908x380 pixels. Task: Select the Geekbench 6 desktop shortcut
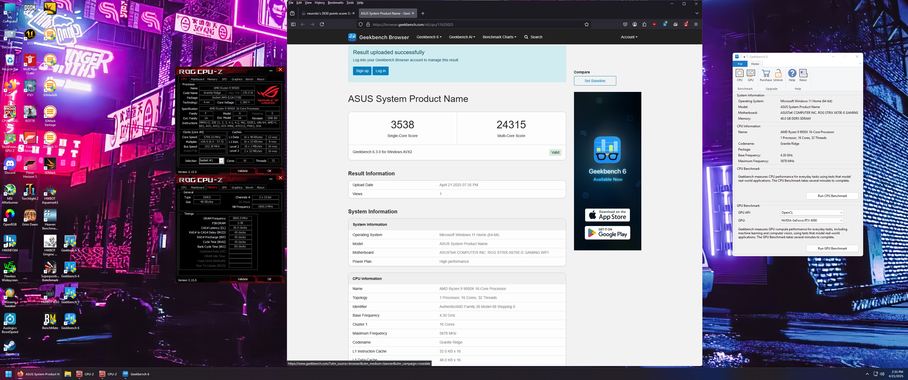click(x=70, y=321)
